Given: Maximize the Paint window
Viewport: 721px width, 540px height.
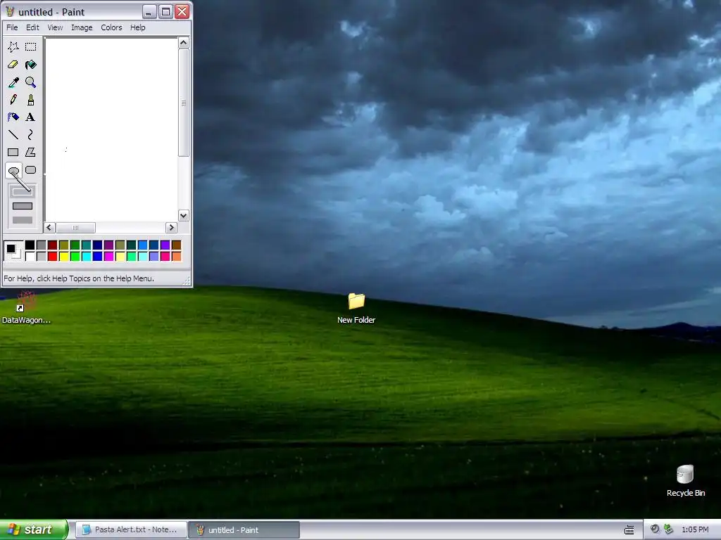Looking at the screenshot, I should pos(165,11).
